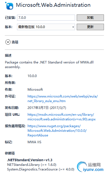Open net_library_eula_enu.htm link line
This screenshot has width=105, height=174.
pyautogui.click(x=47, y=101)
